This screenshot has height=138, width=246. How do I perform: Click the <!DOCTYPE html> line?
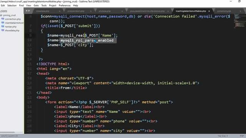click(x=53, y=64)
